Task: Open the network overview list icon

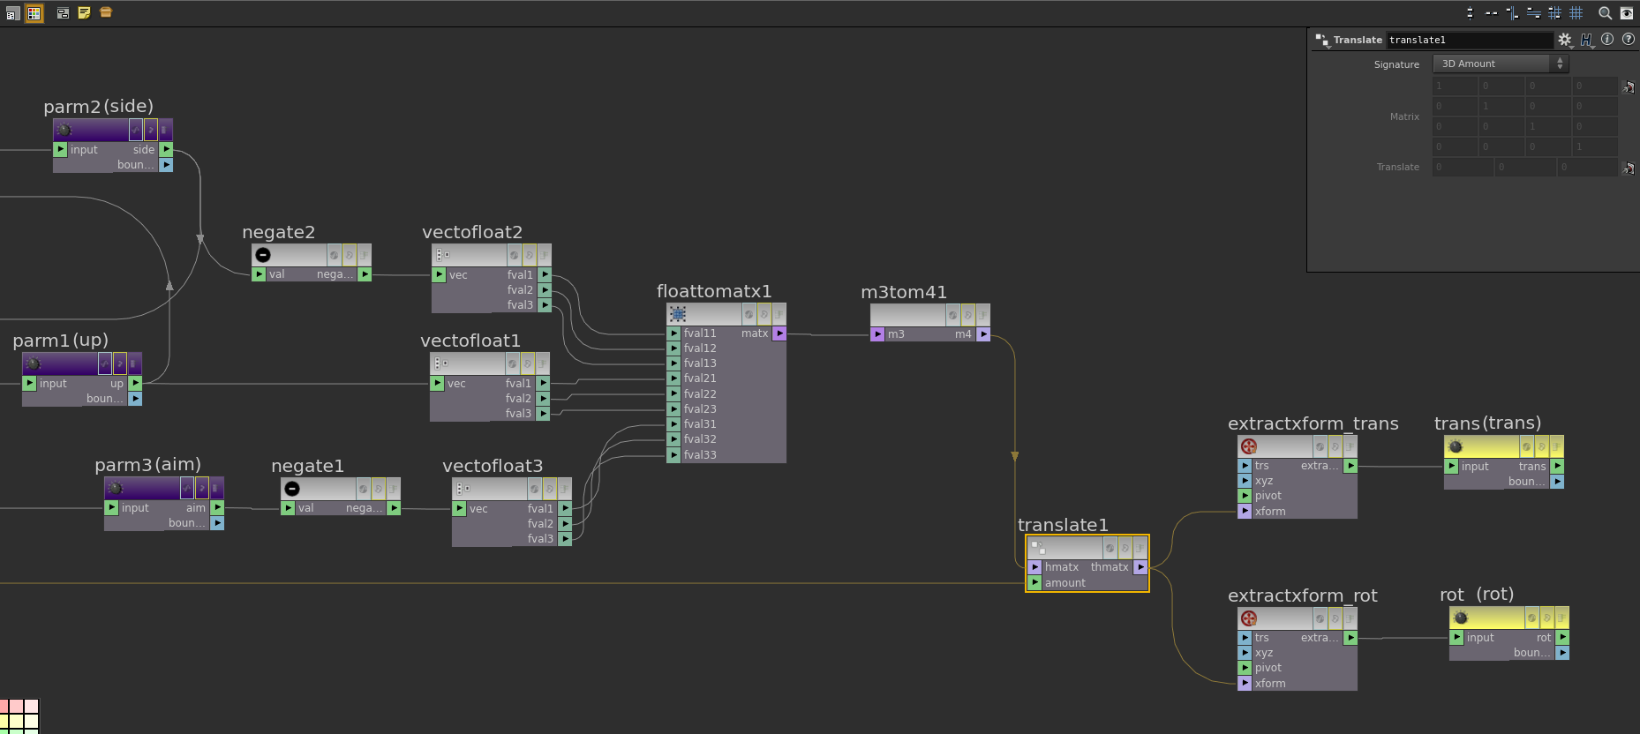Action: click(12, 13)
